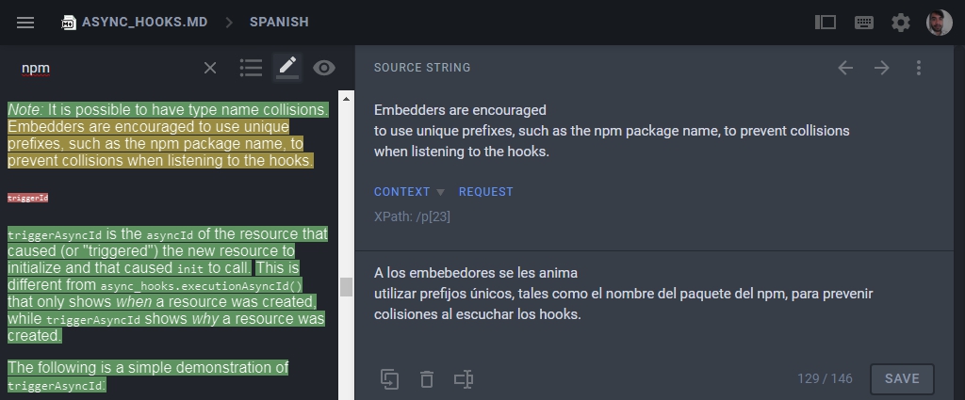The height and width of the screenshot is (400, 965).
Task: Toggle eye preview mode
Action: (x=324, y=68)
